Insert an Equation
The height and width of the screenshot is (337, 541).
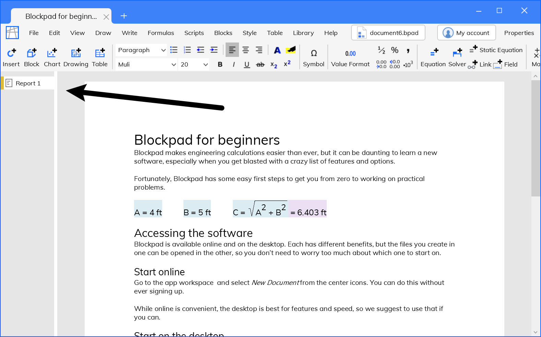[433, 57]
